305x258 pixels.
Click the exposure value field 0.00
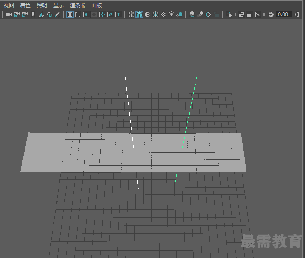283,14
